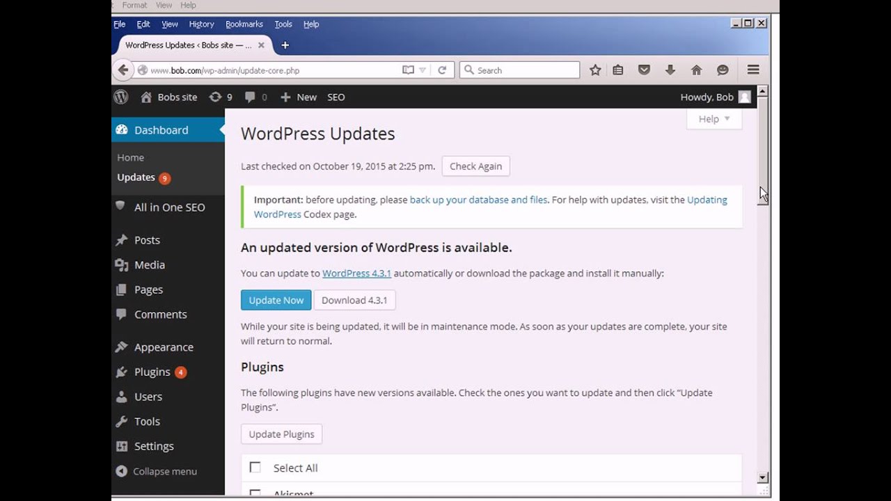Image resolution: width=891 pixels, height=501 pixels.
Task: Open Format menu in background window
Action: click(134, 5)
